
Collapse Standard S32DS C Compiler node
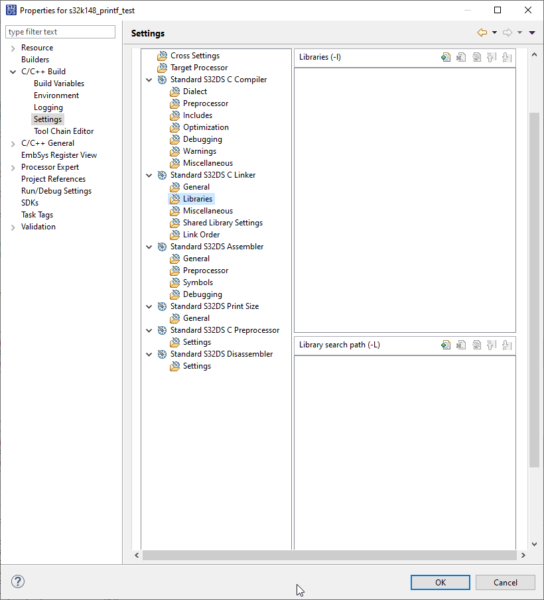(149, 80)
